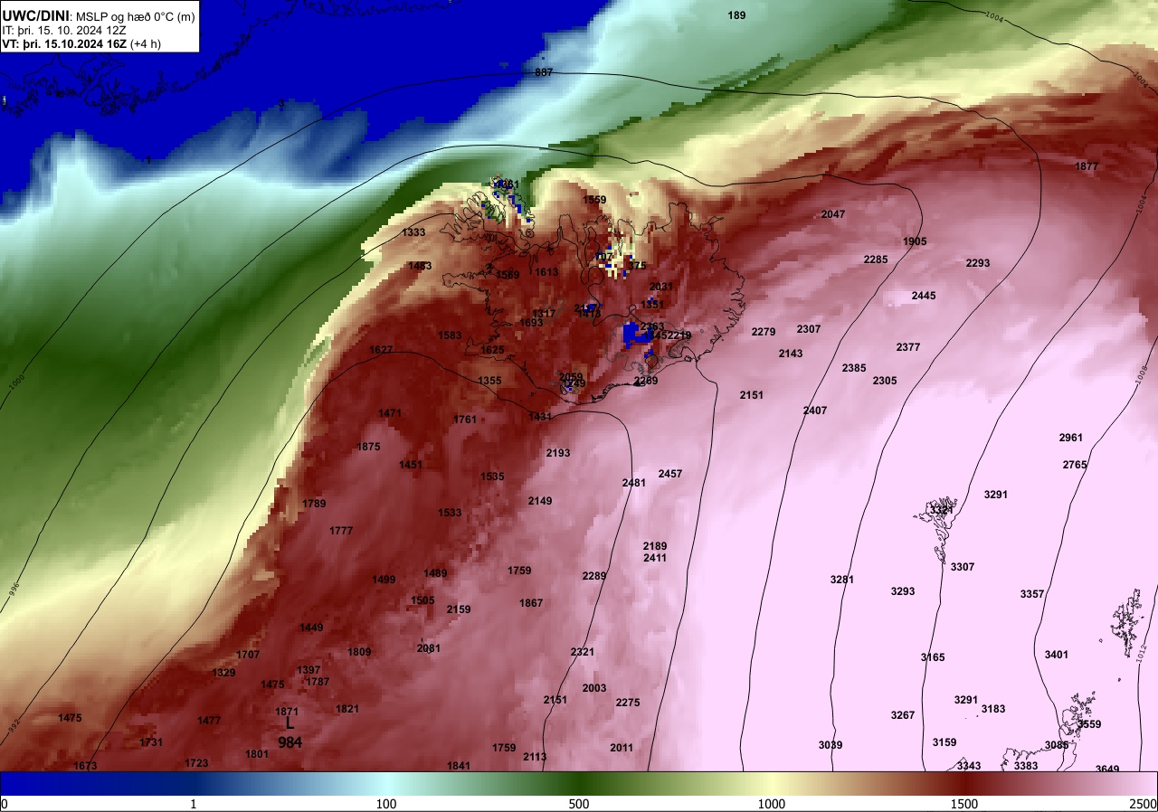Click the 1877 value near right edge
Image resolution: width=1158 pixels, height=812 pixels.
(x=1087, y=166)
